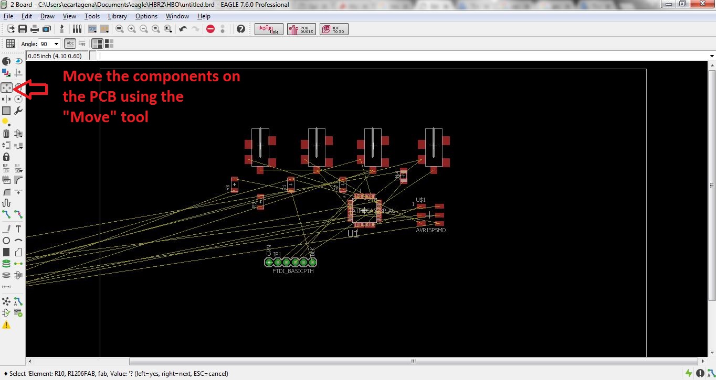Select the Route tool
The width and height of the screenshot is (716, 380).
[6, 214]
